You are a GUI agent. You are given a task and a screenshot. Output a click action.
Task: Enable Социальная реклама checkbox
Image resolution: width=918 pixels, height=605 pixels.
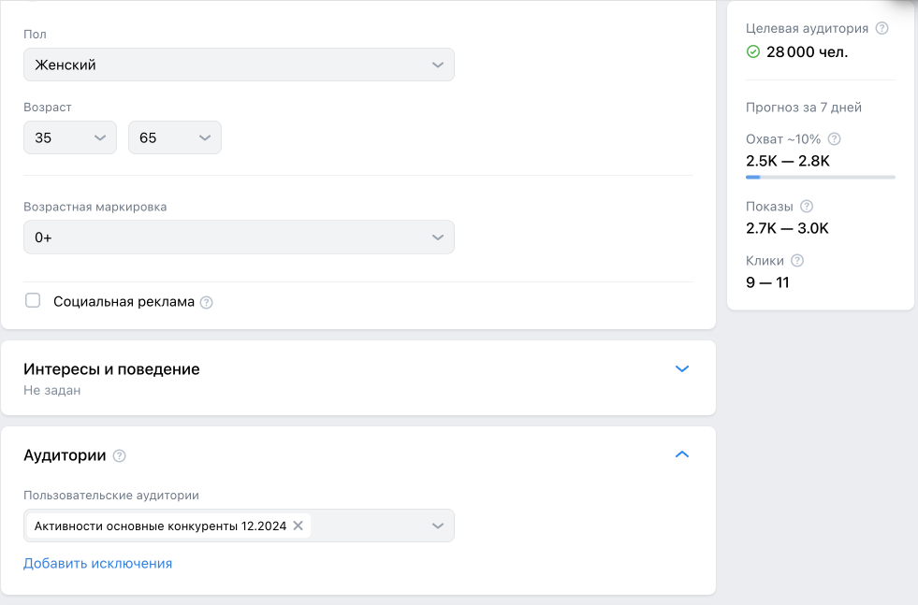[x=33, y=301]
